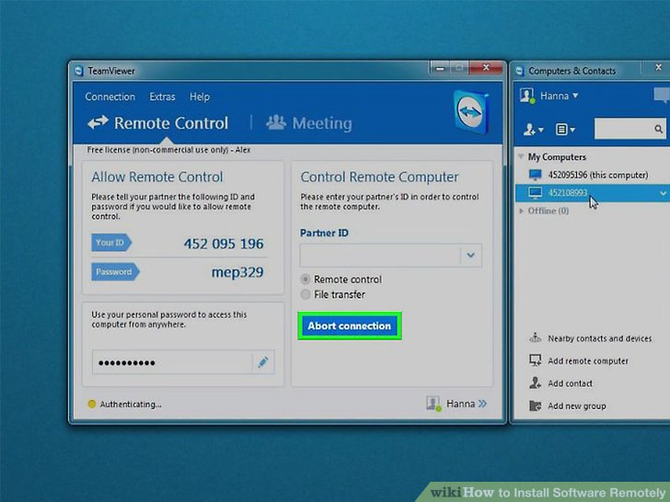Viewport: 670px width, 502px height.
Task: Click Add remote computer link
Action: pos(588,361)
